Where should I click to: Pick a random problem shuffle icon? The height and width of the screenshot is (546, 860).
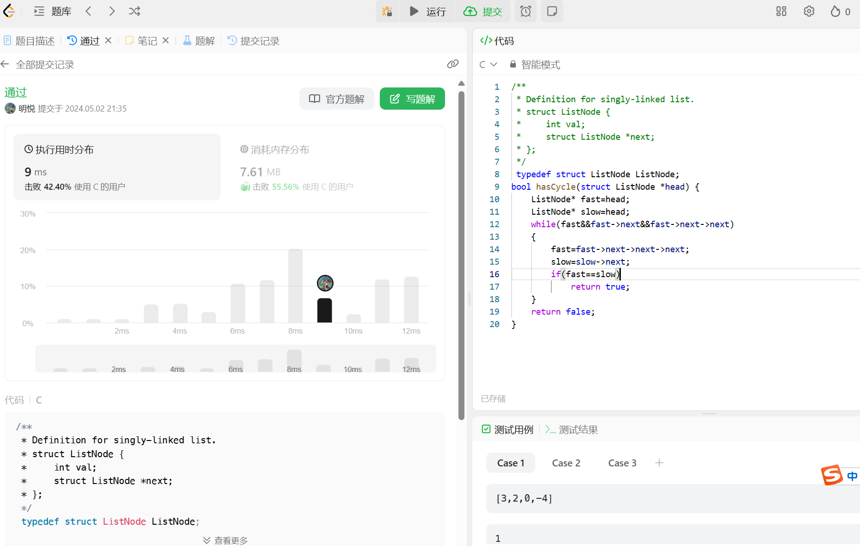click(x=135, y=11)
